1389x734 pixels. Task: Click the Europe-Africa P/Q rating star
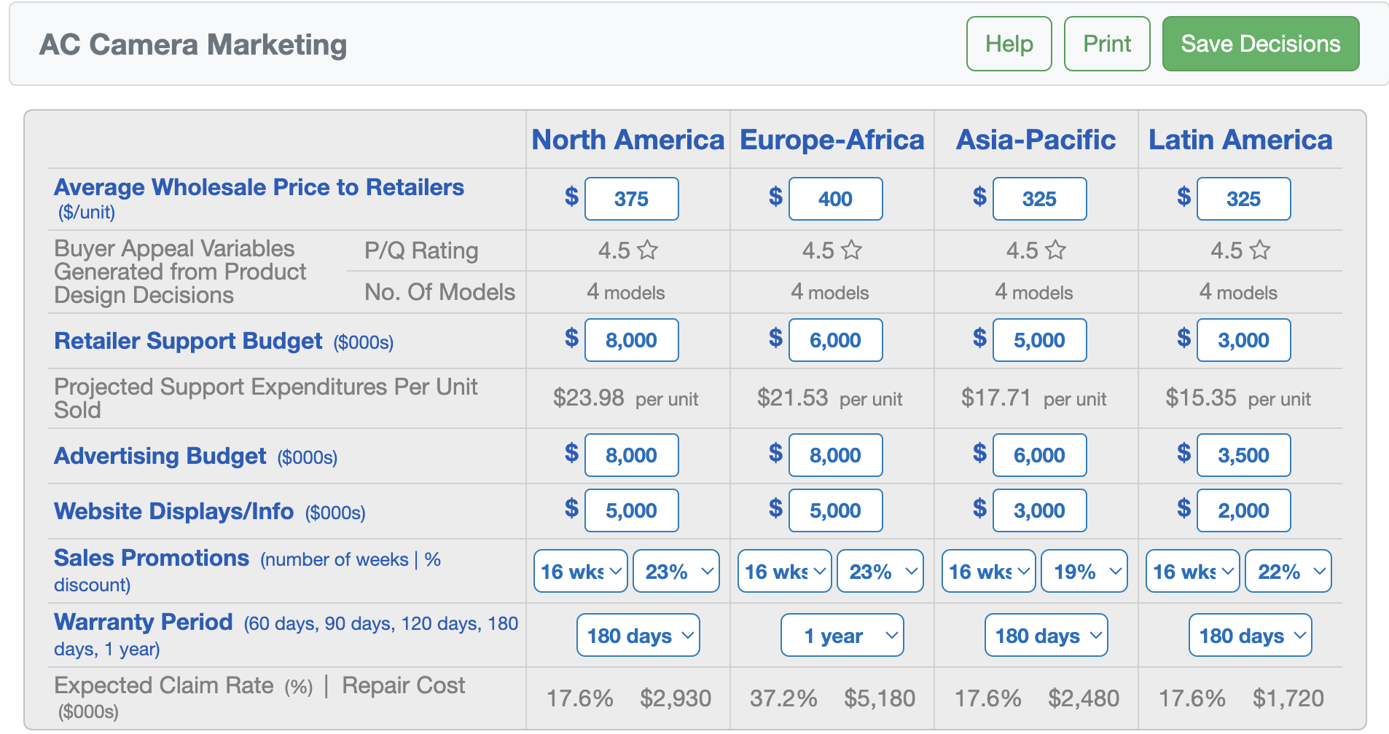pyautogui.click(x=851, y=250)
